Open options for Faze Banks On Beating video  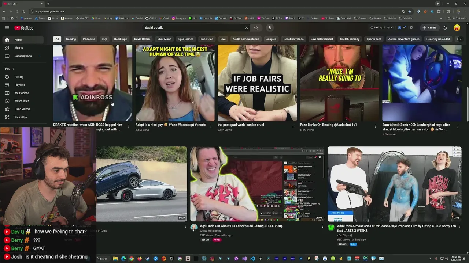375,126
